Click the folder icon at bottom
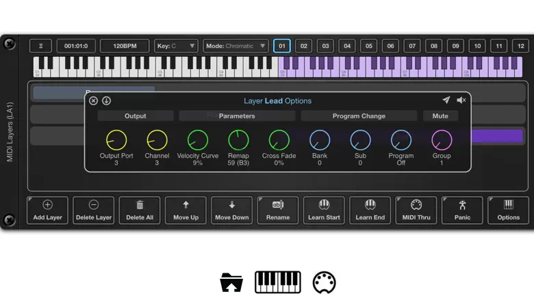 (231, 282)
